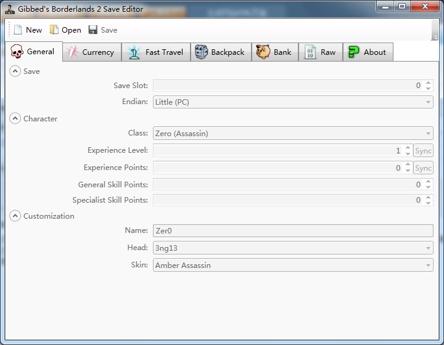Decrease the Experience Level value
444x345 pixels.
[x=408, y=153]
